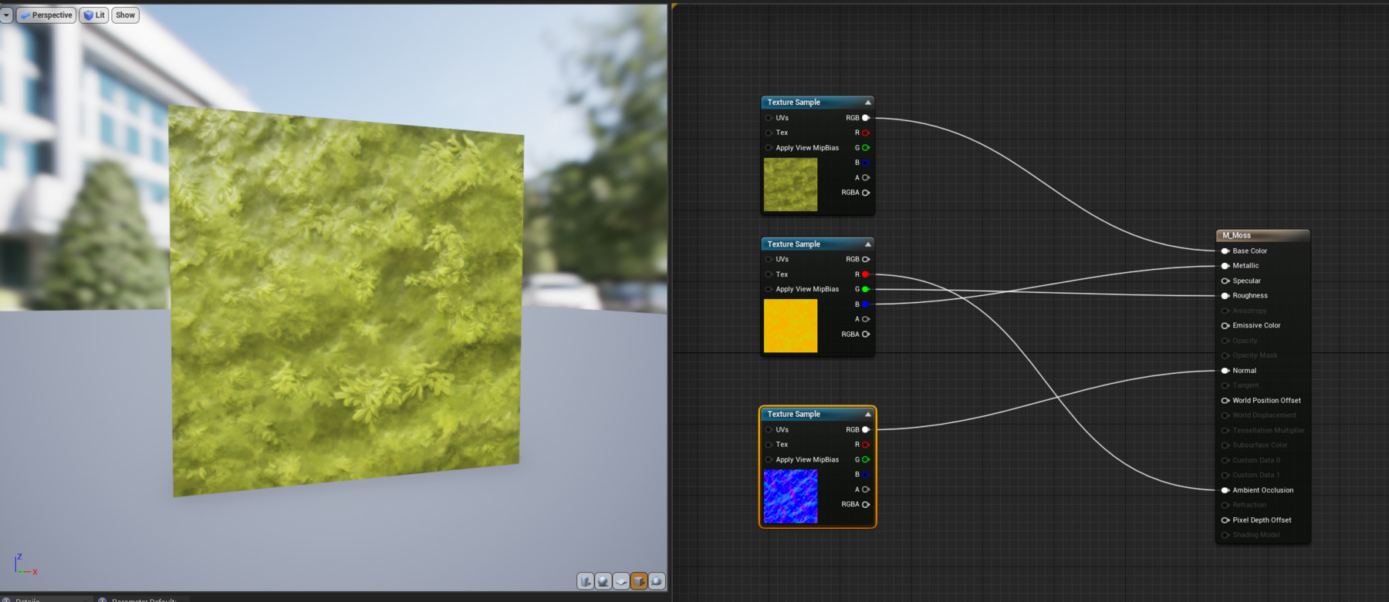Switch preview mesh to plane primitive
1389x602 pixels.
point(621,581)
